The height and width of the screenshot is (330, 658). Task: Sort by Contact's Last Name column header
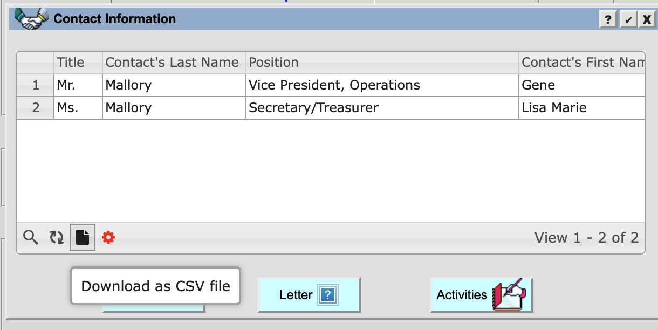click(173, 62)
